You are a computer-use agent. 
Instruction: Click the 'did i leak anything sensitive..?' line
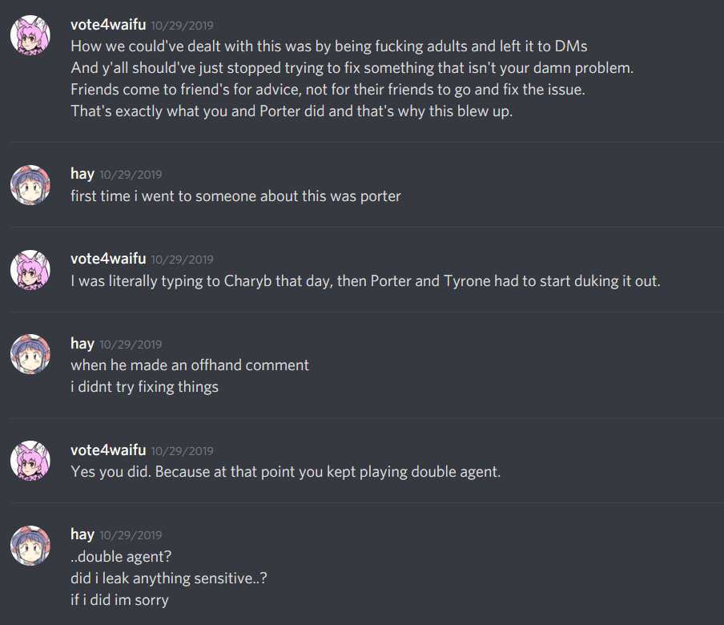(168, 578)
